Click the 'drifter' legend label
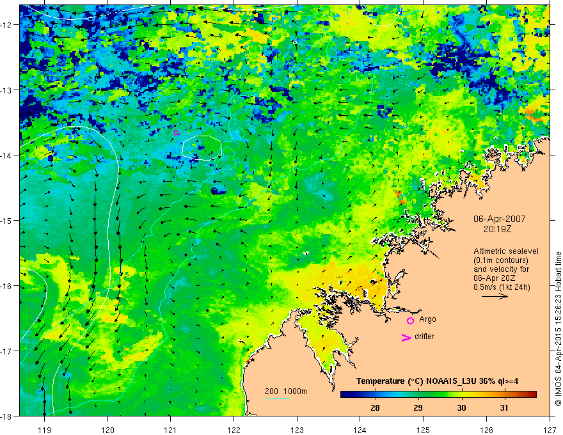The height and width of the screenshot is (435, 563). click(424, 336)
